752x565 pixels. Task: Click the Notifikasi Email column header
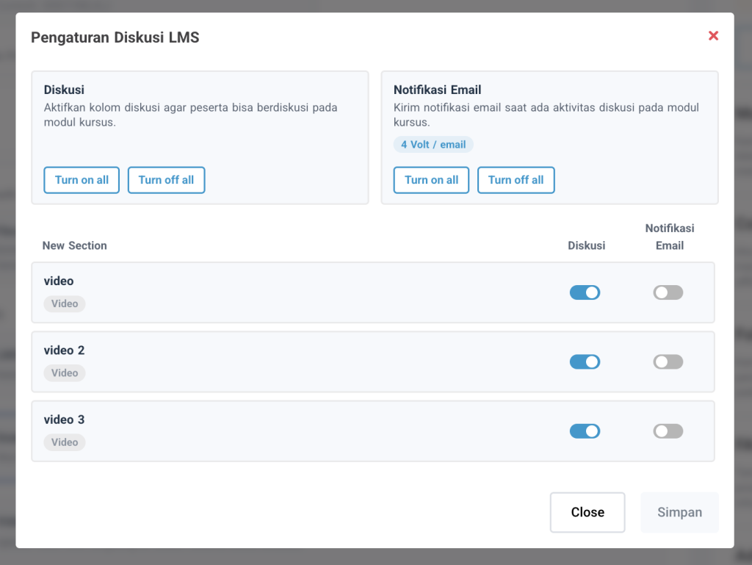(x=670, y=237)
